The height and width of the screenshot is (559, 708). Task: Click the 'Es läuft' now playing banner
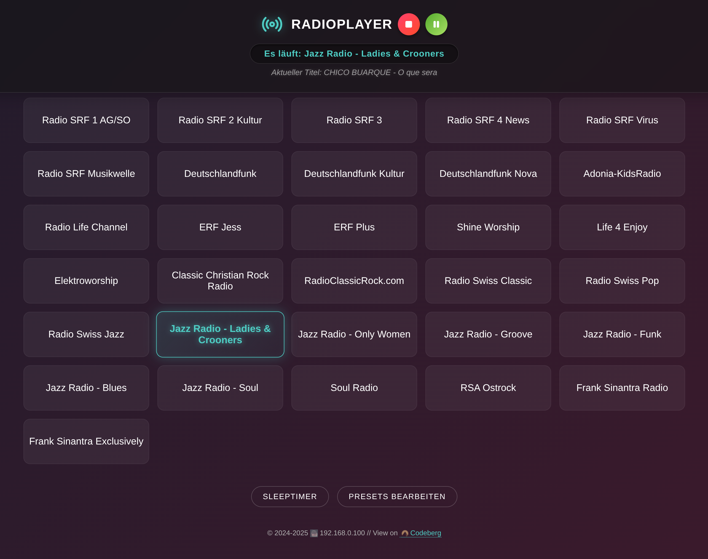point(354,54)
